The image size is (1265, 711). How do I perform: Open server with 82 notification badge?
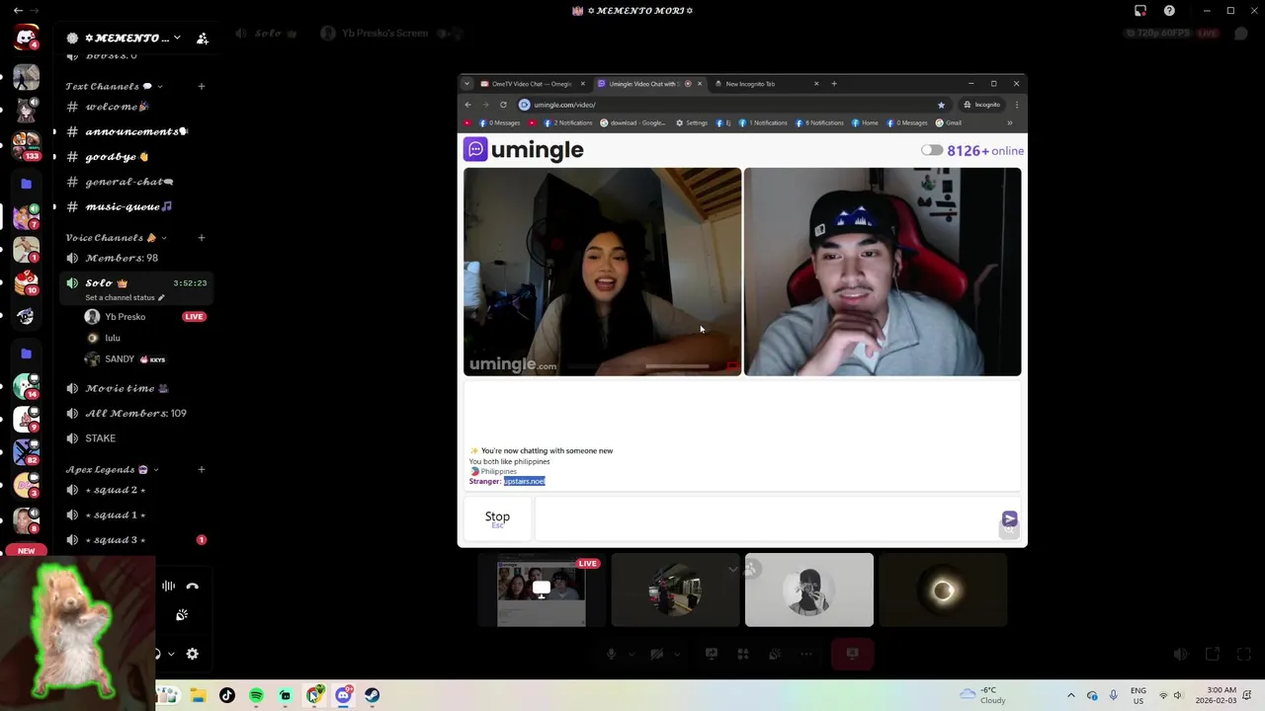tap(26, 451)
